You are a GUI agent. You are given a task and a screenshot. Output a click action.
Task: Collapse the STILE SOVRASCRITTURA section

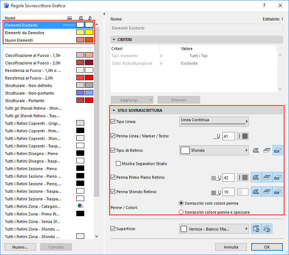pos(114,110)
